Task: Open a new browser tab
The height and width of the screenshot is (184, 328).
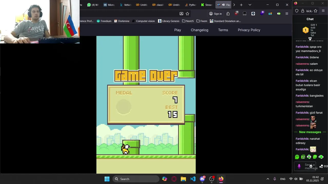Action: pyautogui.click(x=241, y=5)
